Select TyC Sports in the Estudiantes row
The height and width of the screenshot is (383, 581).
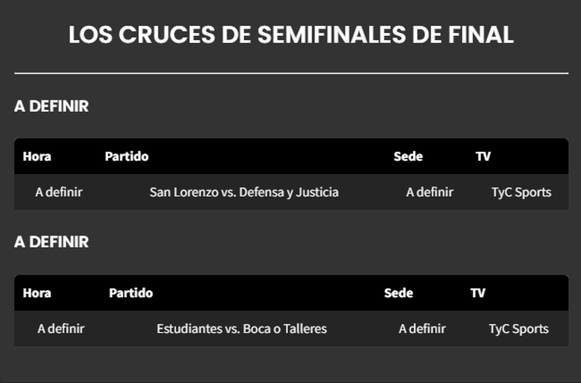click(x=519, y=329)
